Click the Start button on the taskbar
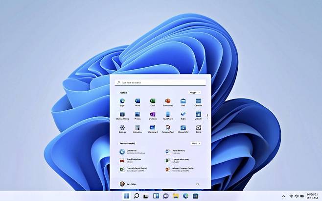This screenshot has height=201, width=322. [127, 196]
